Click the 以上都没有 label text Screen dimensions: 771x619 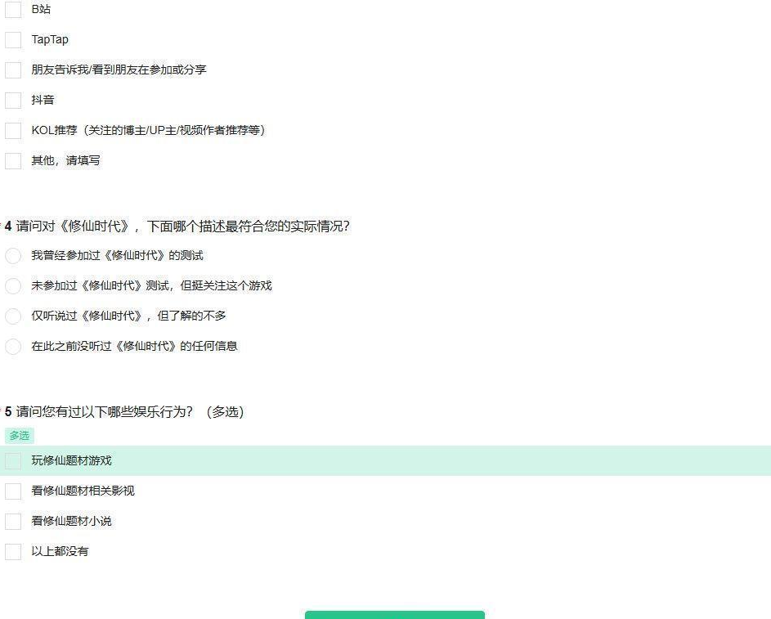60,552
